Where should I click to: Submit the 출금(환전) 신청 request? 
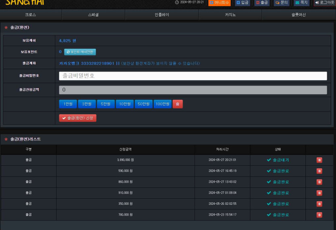[78, 118]
